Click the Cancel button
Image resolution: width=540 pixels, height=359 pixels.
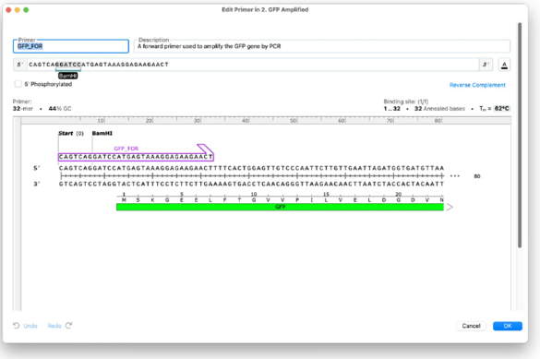click(x=471, y=326)
